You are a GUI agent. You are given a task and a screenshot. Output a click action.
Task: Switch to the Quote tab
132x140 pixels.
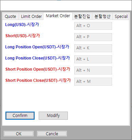[11, 17]
